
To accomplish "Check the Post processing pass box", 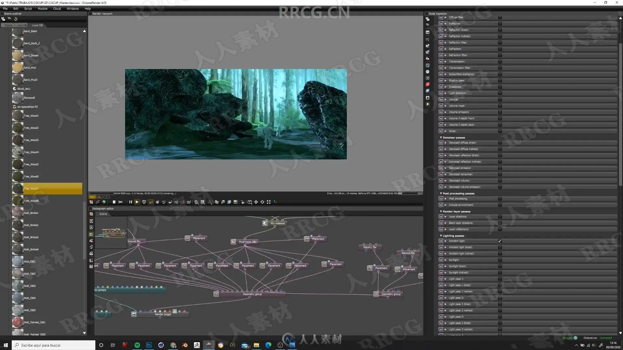I will 500,199.
